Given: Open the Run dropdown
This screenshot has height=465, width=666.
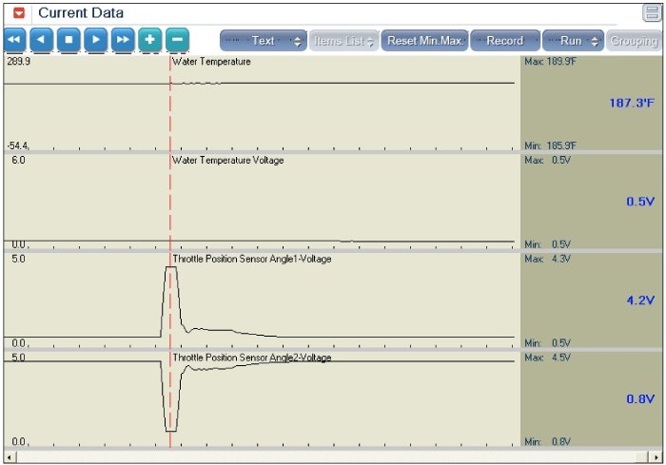Looking at the screenshot, I should tap(573, 41).
